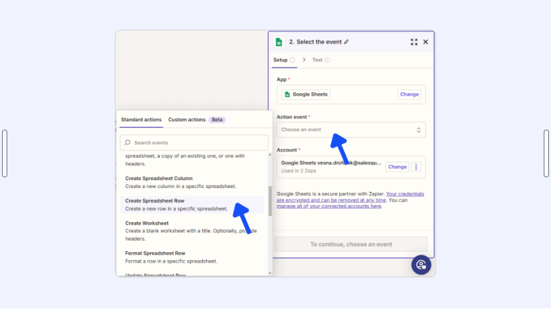551x309 pixels.
Task: Click the left edge slide handle
Action: (x=5, y=154)
